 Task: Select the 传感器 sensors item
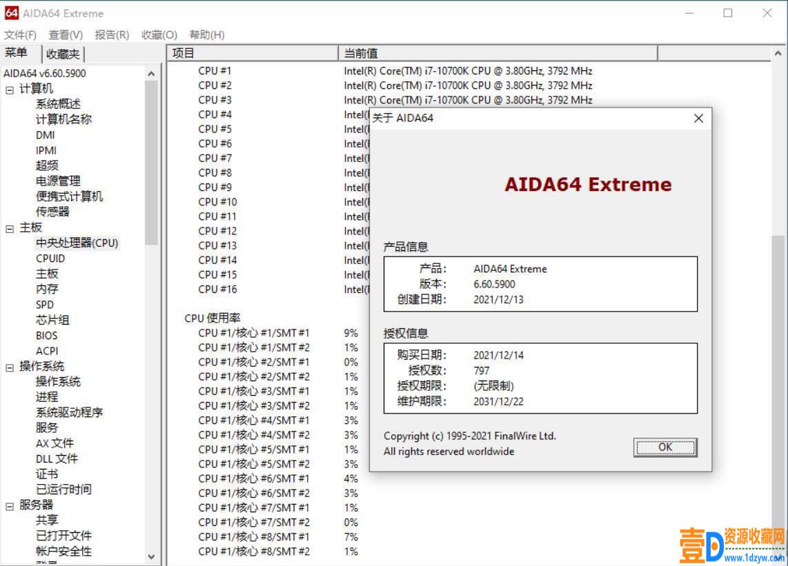(x=54, y=212)
